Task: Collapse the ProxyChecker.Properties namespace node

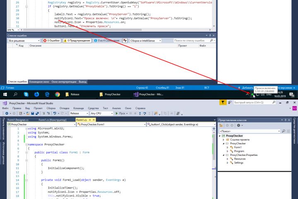Action: pos(223,155)
